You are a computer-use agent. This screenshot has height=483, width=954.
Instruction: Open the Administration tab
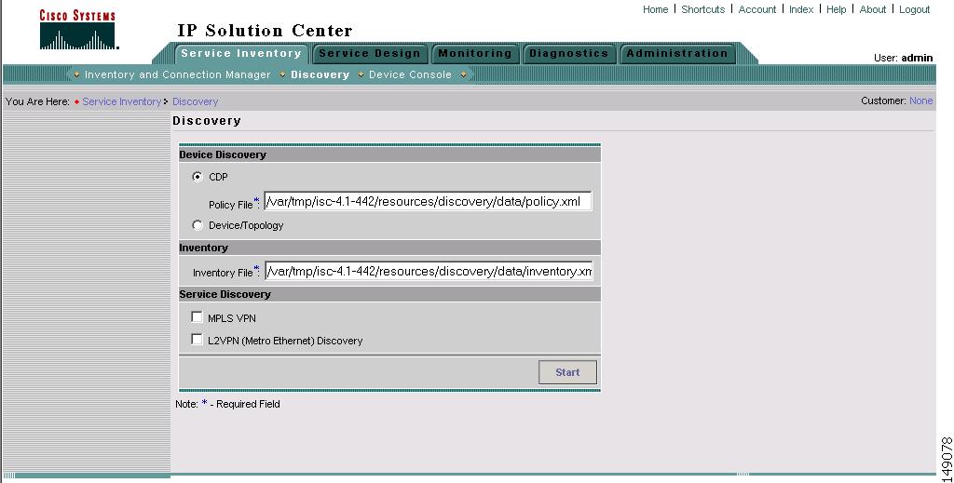point(677,53)
